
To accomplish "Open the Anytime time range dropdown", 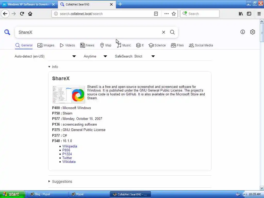I will pos(95,56).
